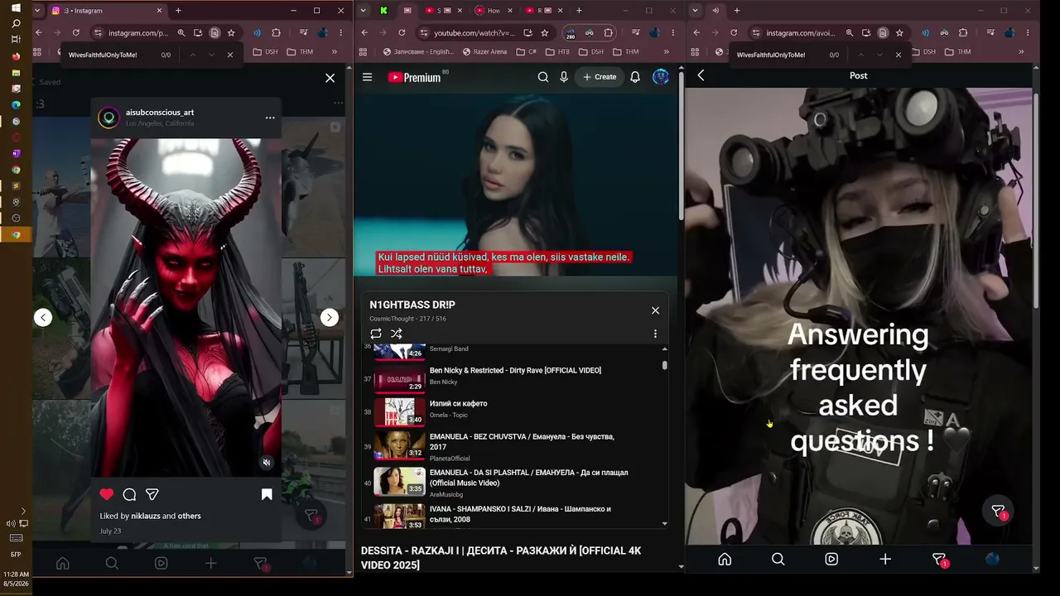Play EMANUELA - BEZ CHUVSTVA from the playlist

click(513, 446)
